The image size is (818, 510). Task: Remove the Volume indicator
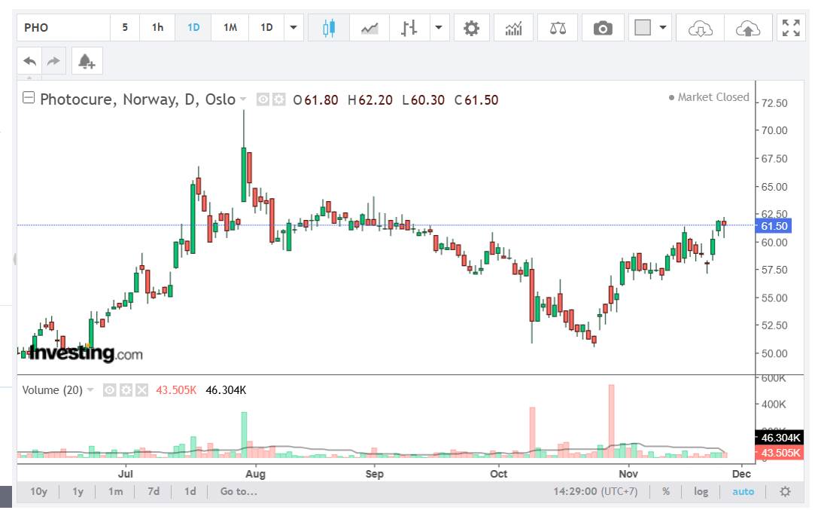[x=142, y=390]
